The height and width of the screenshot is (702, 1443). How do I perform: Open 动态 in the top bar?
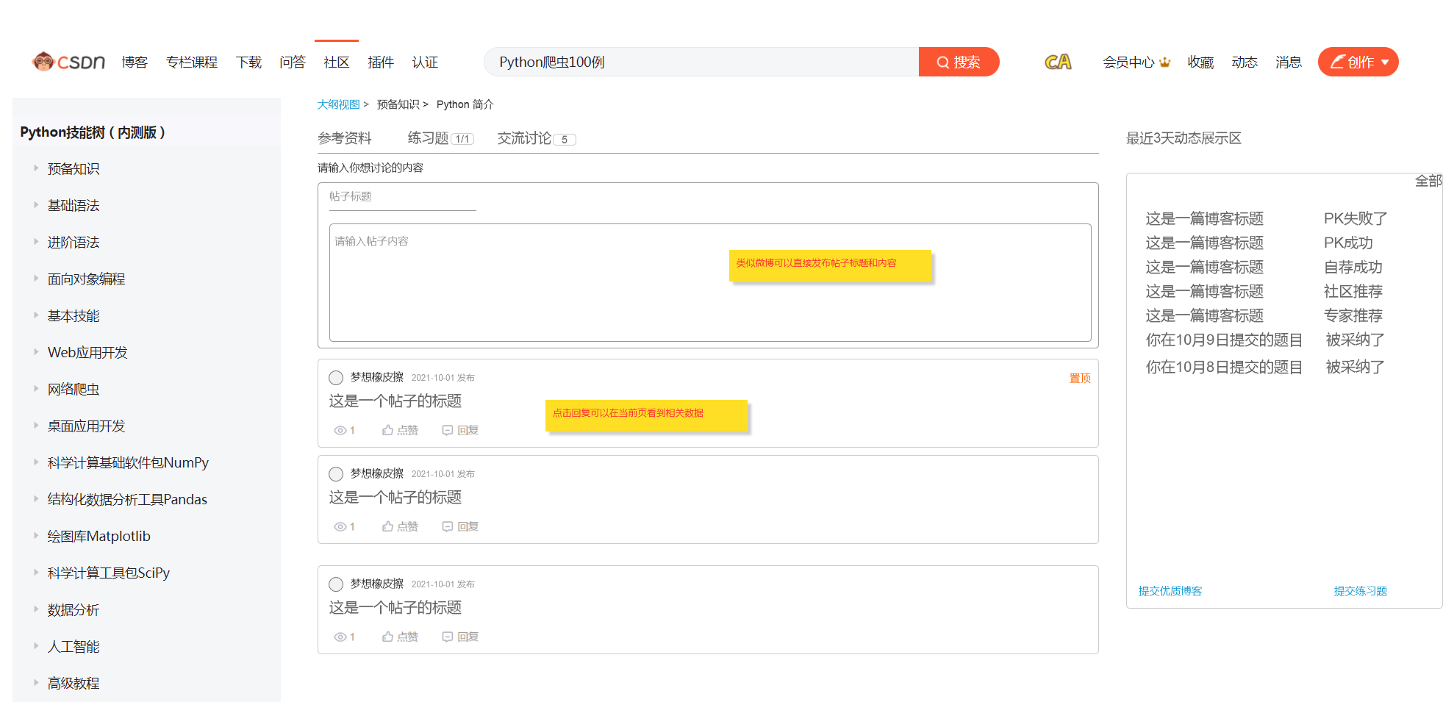[x=1245, y=62]
